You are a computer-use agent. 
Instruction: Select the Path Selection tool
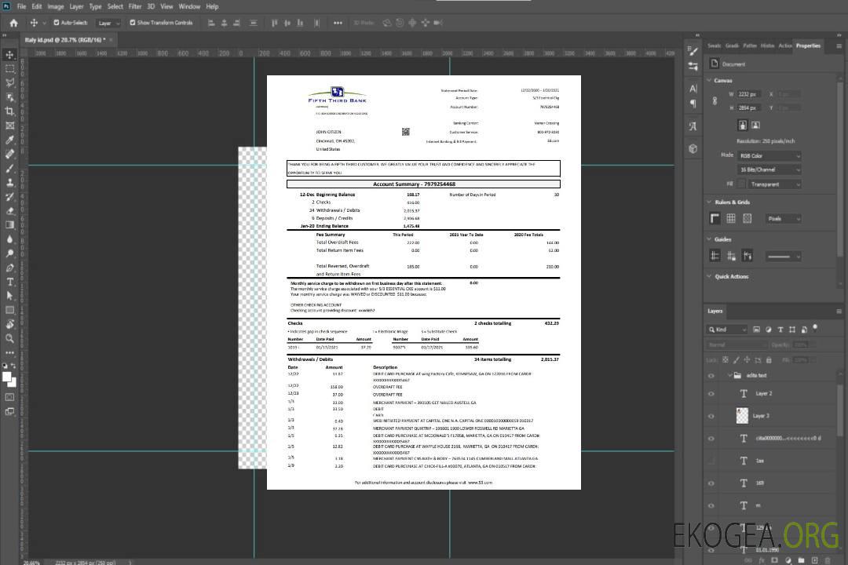[9, 296]
